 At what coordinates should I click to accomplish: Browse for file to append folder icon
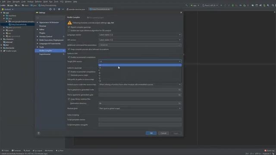pos(179,95)
